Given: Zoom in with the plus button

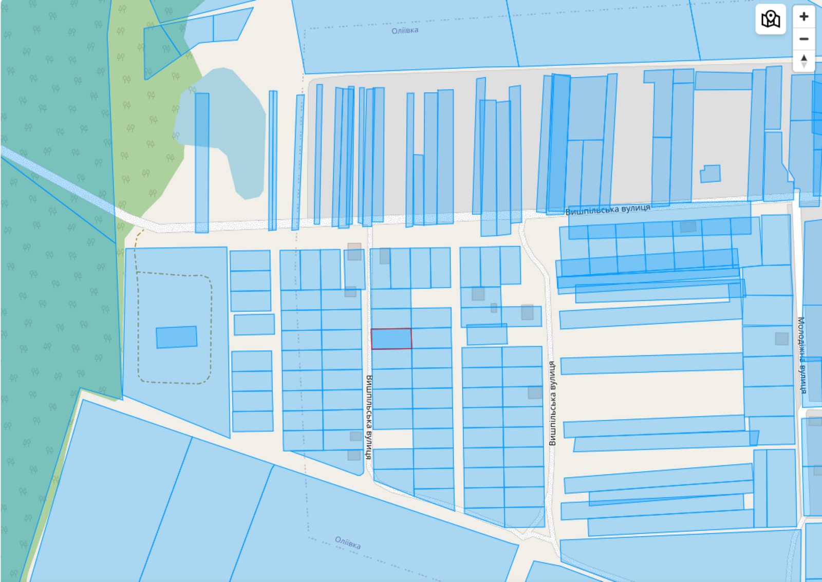Looking at the screenshot, I should point(804,17).
